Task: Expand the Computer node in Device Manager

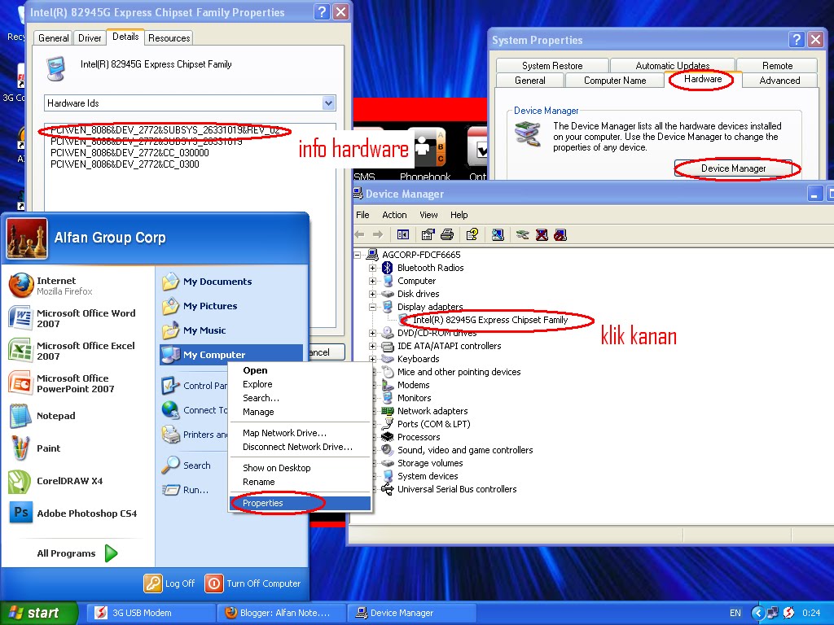Action: click(372, 281)
